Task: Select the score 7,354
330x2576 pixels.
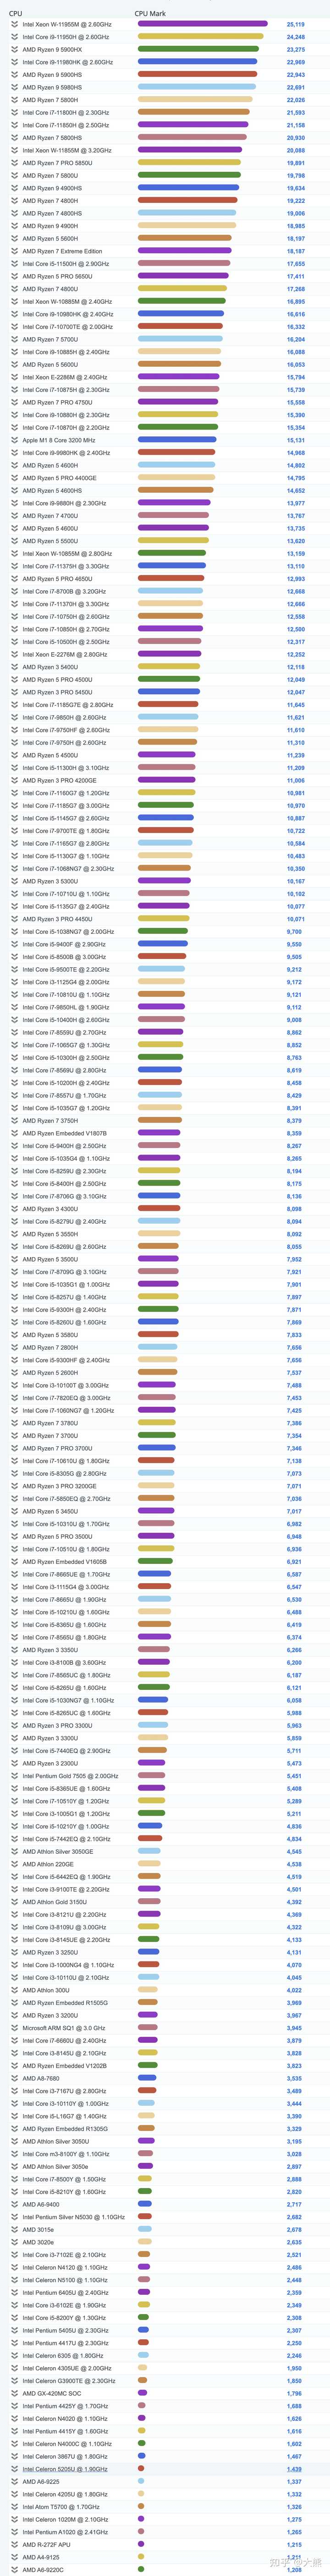Action: coord(294,1436)
